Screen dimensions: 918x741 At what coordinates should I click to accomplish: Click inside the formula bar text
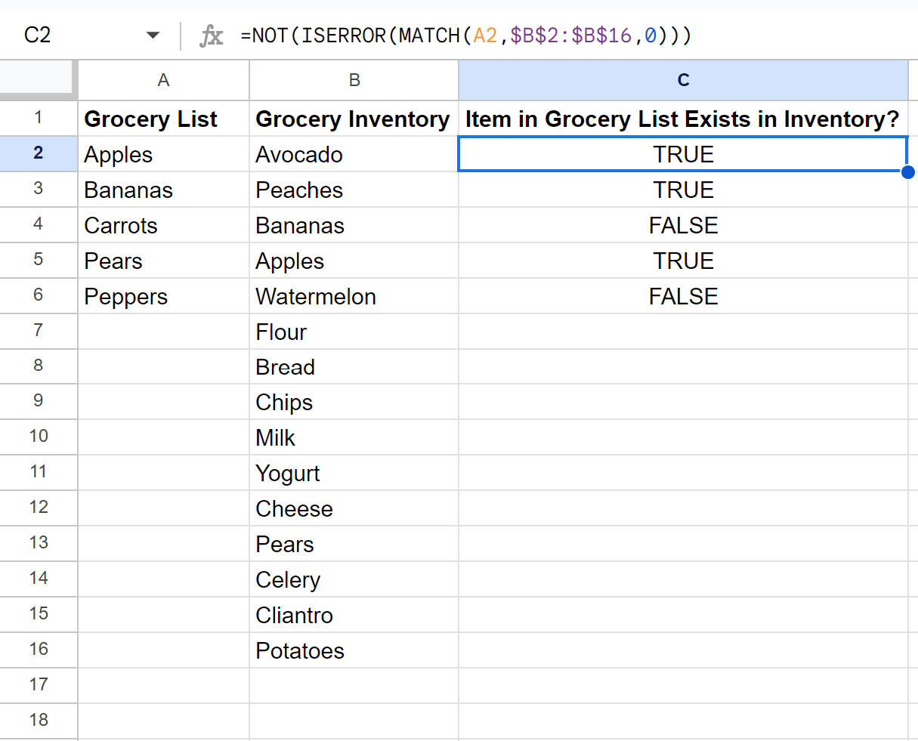point(465,36)
